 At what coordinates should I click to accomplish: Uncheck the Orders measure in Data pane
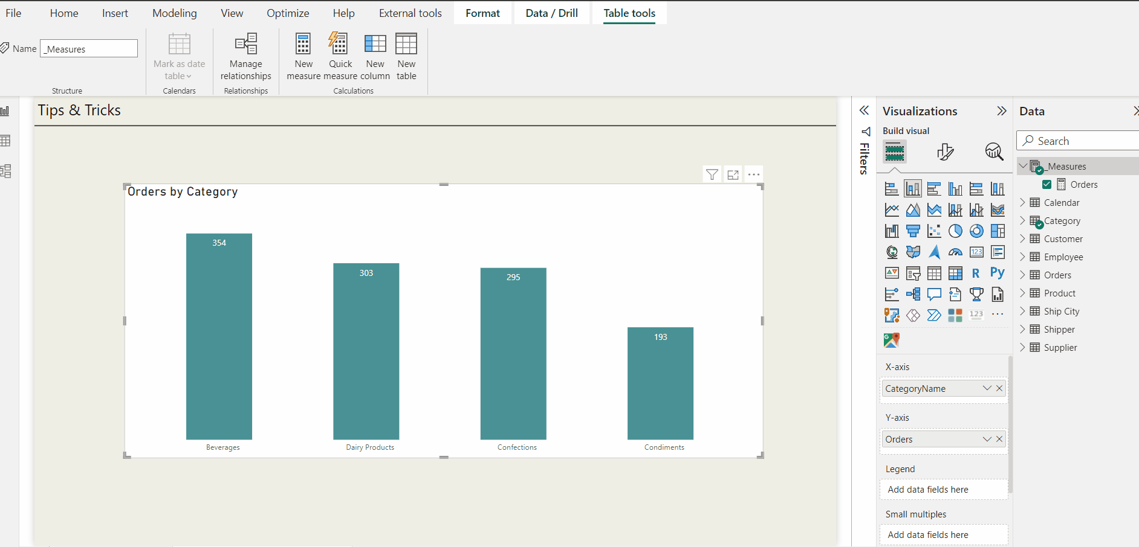click(x=1047, y=184)
